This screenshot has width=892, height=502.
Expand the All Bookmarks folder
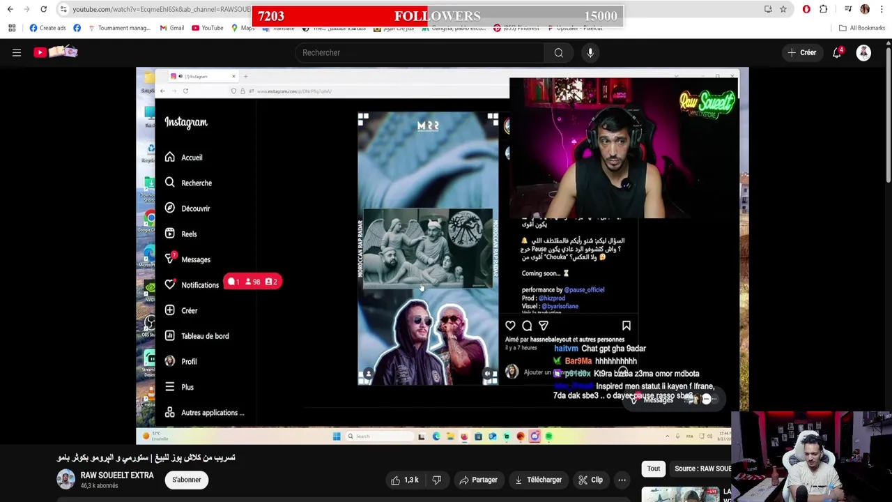[x=862, y=28]
